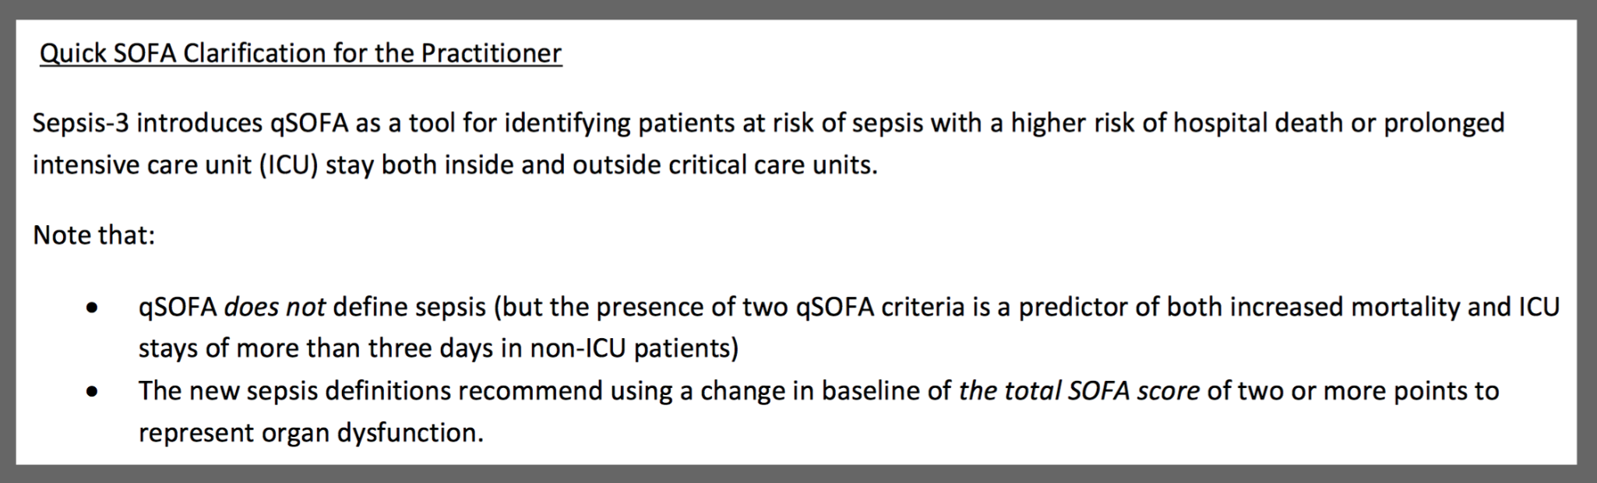Click the phrase 'intensive care unit (ICU)'
This screenshot has height=483, width=1597.
point(175,166)
